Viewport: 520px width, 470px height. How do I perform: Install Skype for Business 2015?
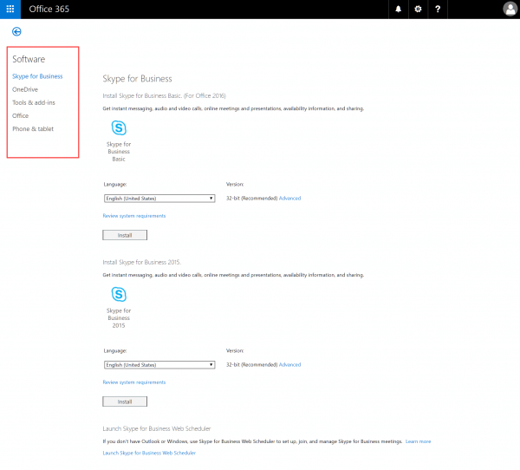[x=125, y=401]
